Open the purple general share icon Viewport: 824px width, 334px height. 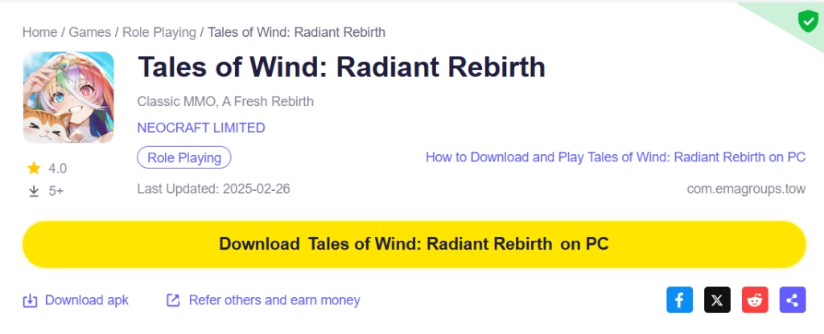point(793,300)
